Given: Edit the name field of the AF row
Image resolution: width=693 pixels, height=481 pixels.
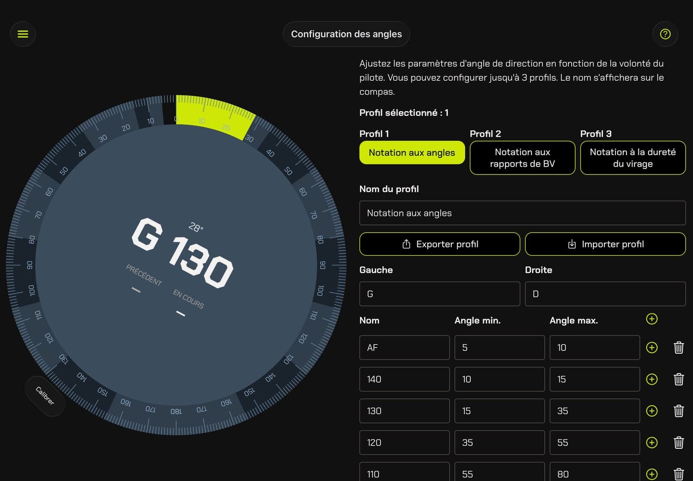Looking at the screenshot, I should point(404,348).
